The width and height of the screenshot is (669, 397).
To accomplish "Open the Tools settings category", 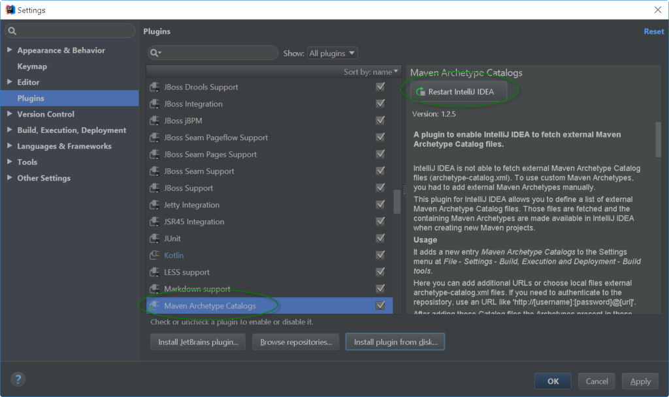I will pos(27,162).
